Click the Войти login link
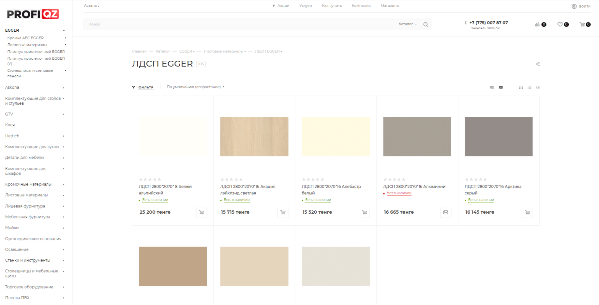The width and height of the screenshot is (599, 305). click(585, 6)
